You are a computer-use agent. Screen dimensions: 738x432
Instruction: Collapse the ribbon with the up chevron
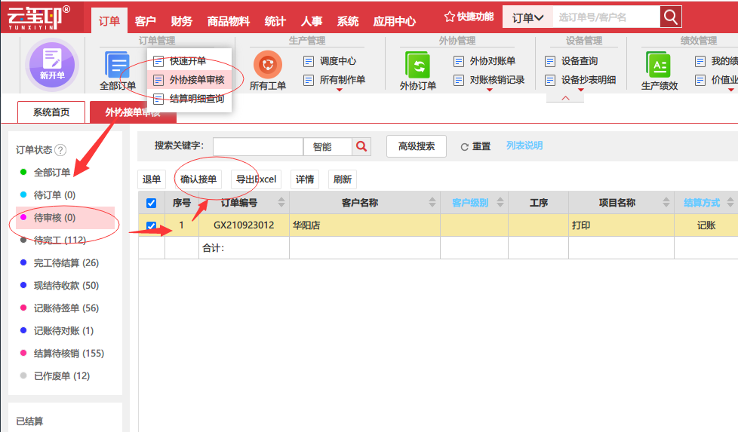565,98
